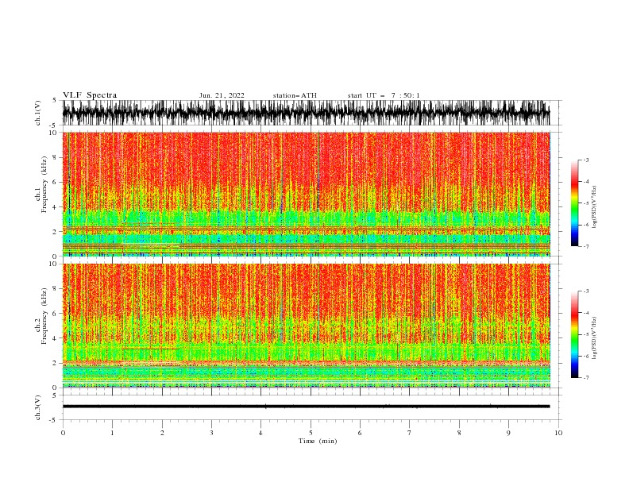The image size is (629, 486).
Task: Click tick label "7" on the Time axis
Action: coord(410,433)
